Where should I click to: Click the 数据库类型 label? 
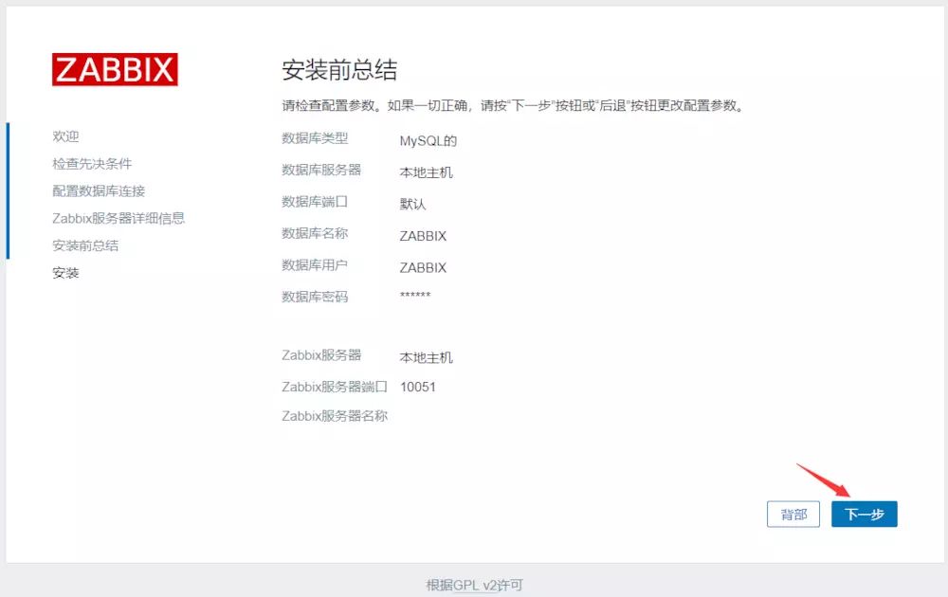(x=315, y=138)
